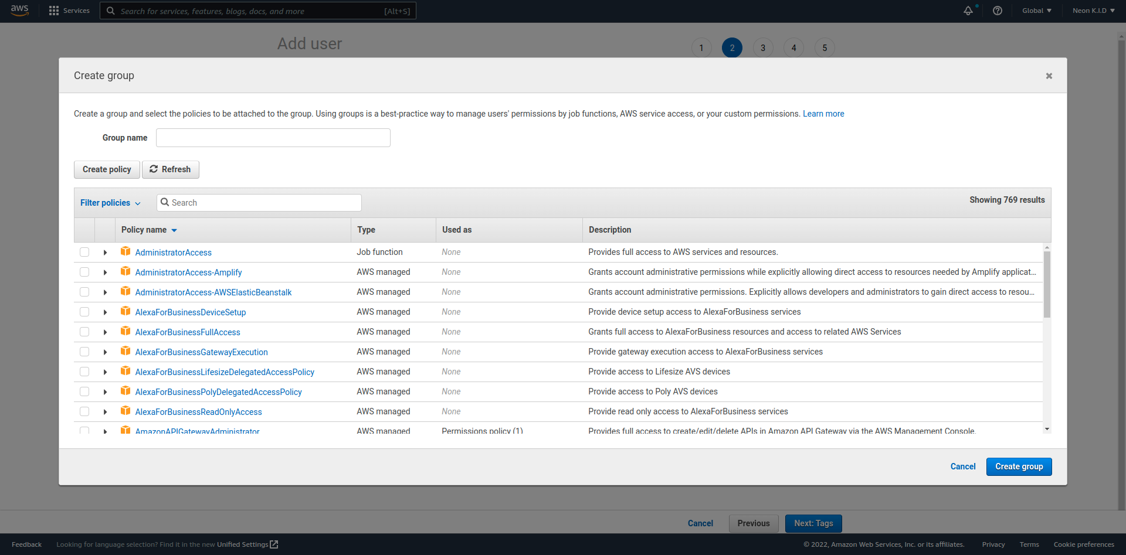The image size is (1126, 555).
Task: Select the AdministratorAccess-Amplify checkbox
Action: (x=84, y=272)
